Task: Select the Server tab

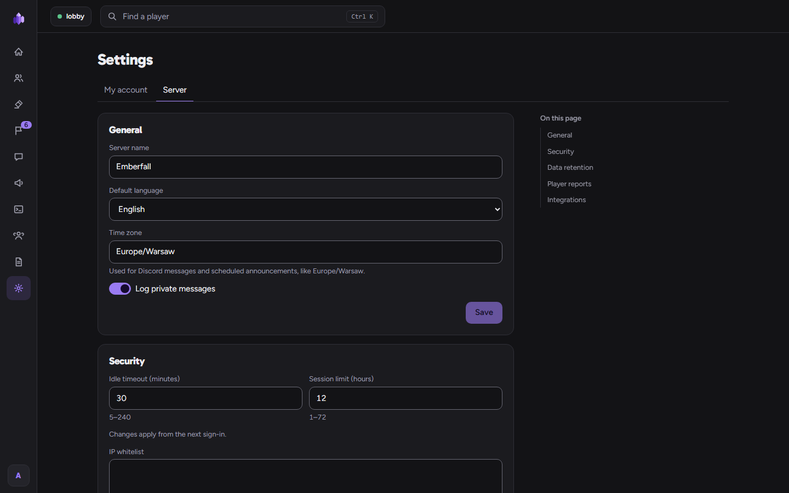Action: 175,90
